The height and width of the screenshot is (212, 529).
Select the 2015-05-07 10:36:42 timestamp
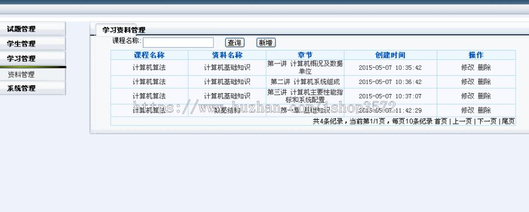click(390, 82)
